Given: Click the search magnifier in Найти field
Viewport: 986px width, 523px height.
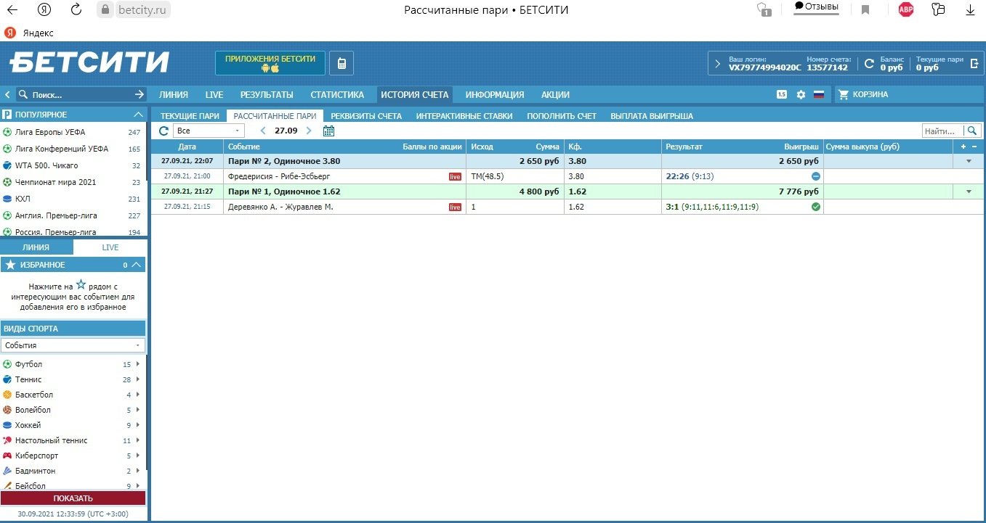Looking at the screenshot, I should pos(971,131).
